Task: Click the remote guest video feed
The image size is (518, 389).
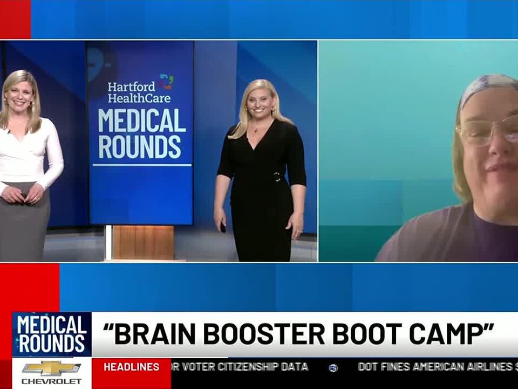Action: [x=418, y=151]
